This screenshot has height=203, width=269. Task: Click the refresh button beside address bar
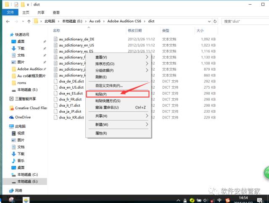[216, 21]
